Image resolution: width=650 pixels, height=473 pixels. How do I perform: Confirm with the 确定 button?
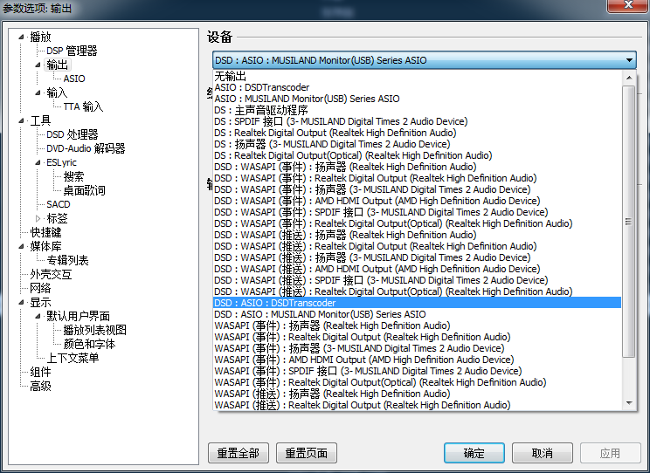tap(474, 453)
